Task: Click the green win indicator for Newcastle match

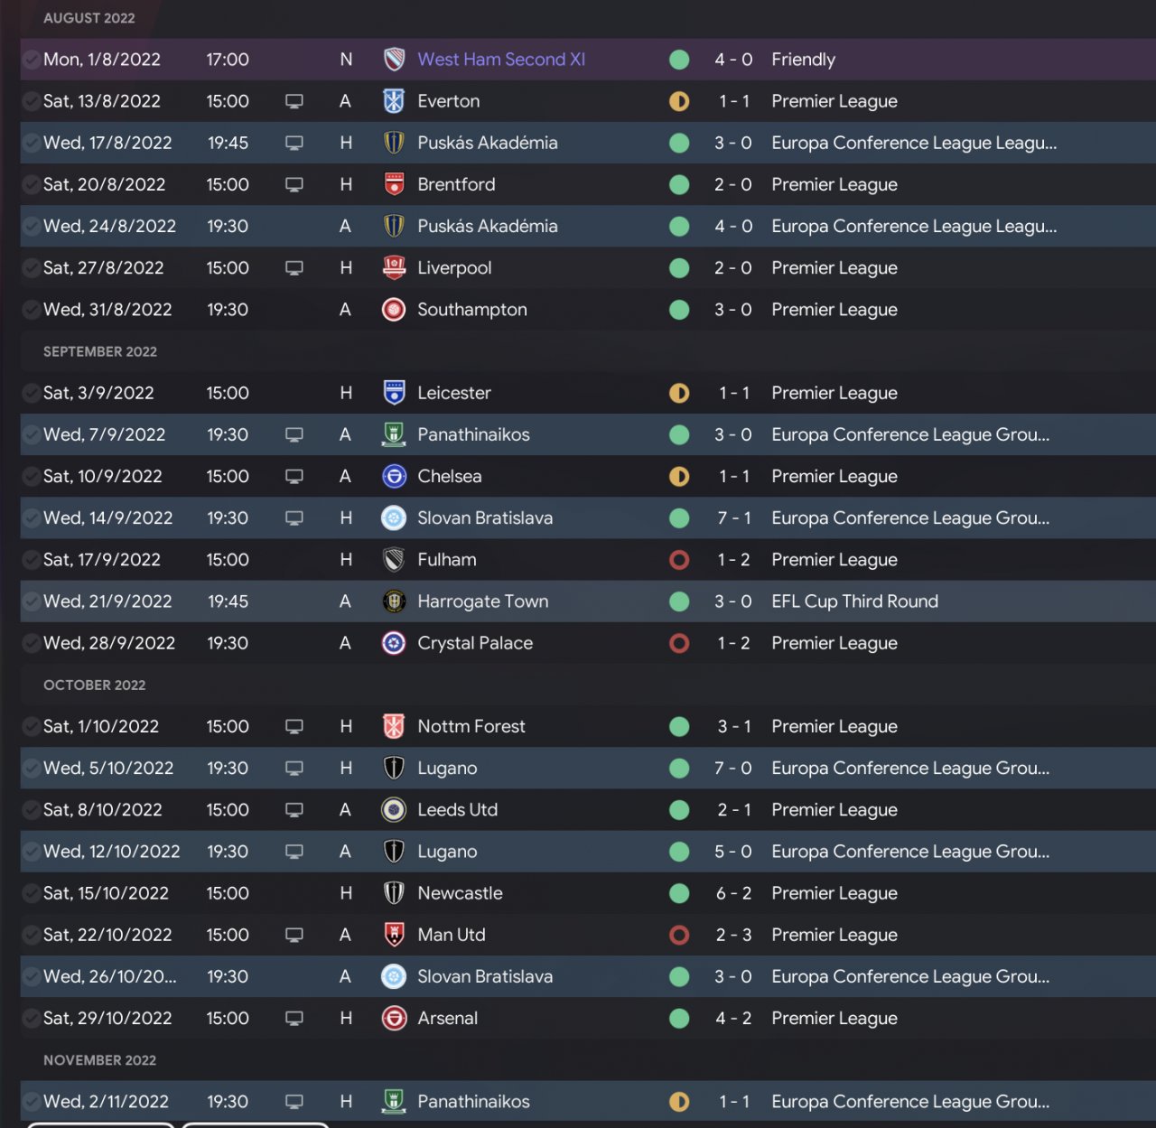Action: point(679,893)
